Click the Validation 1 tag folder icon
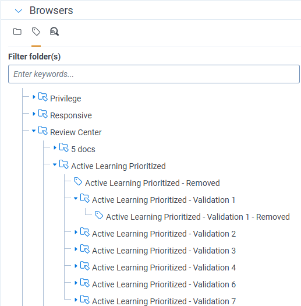 pyautogui.click(x=85, y=199)
